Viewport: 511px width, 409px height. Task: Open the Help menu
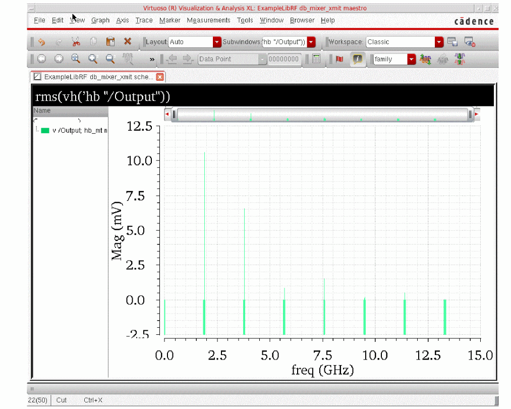(327, 20)
